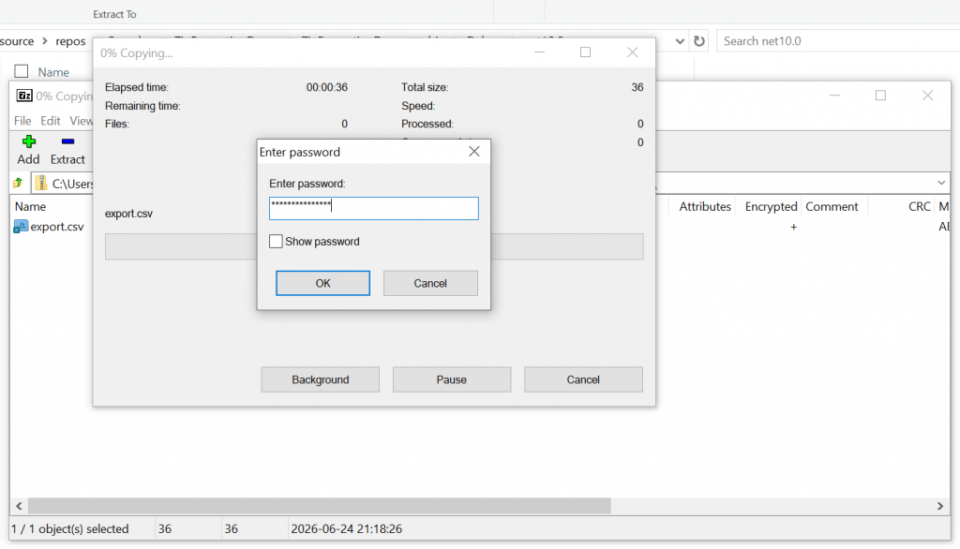Sort by the Comment column header
960x549 pixels.
click(832, 206)
